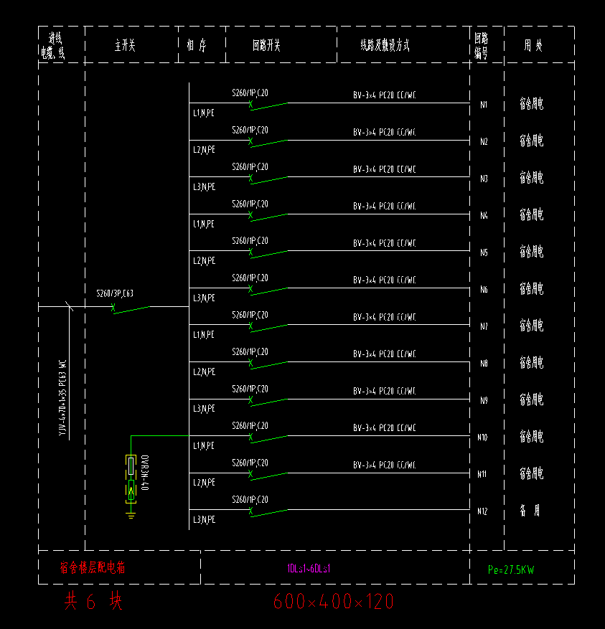The height and width of the screenshot is (629, 605).
Task: Select the BV-3x4 PC20 CC/WC label on circuit N9
Action: click(385, 391)
